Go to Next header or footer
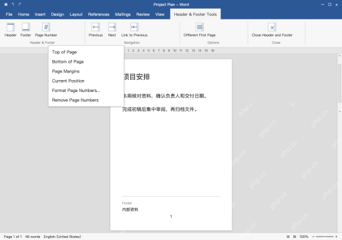This screenshot has width=342, height=240. click(x=112, y=30)
